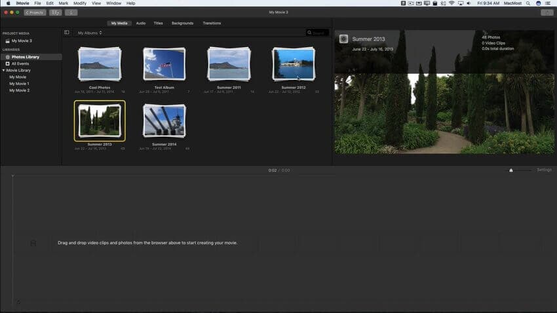
Task: Open the Cool Photos album thumbnail
Action: pyautogui.click(x=100, y=64)
